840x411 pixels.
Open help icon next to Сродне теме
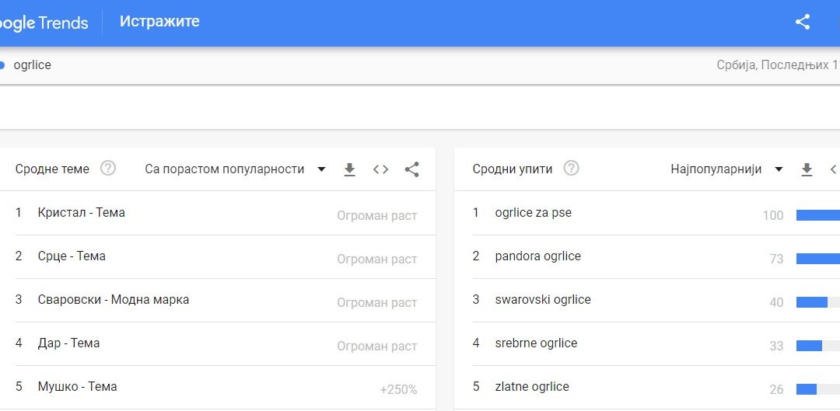(108, 169)
